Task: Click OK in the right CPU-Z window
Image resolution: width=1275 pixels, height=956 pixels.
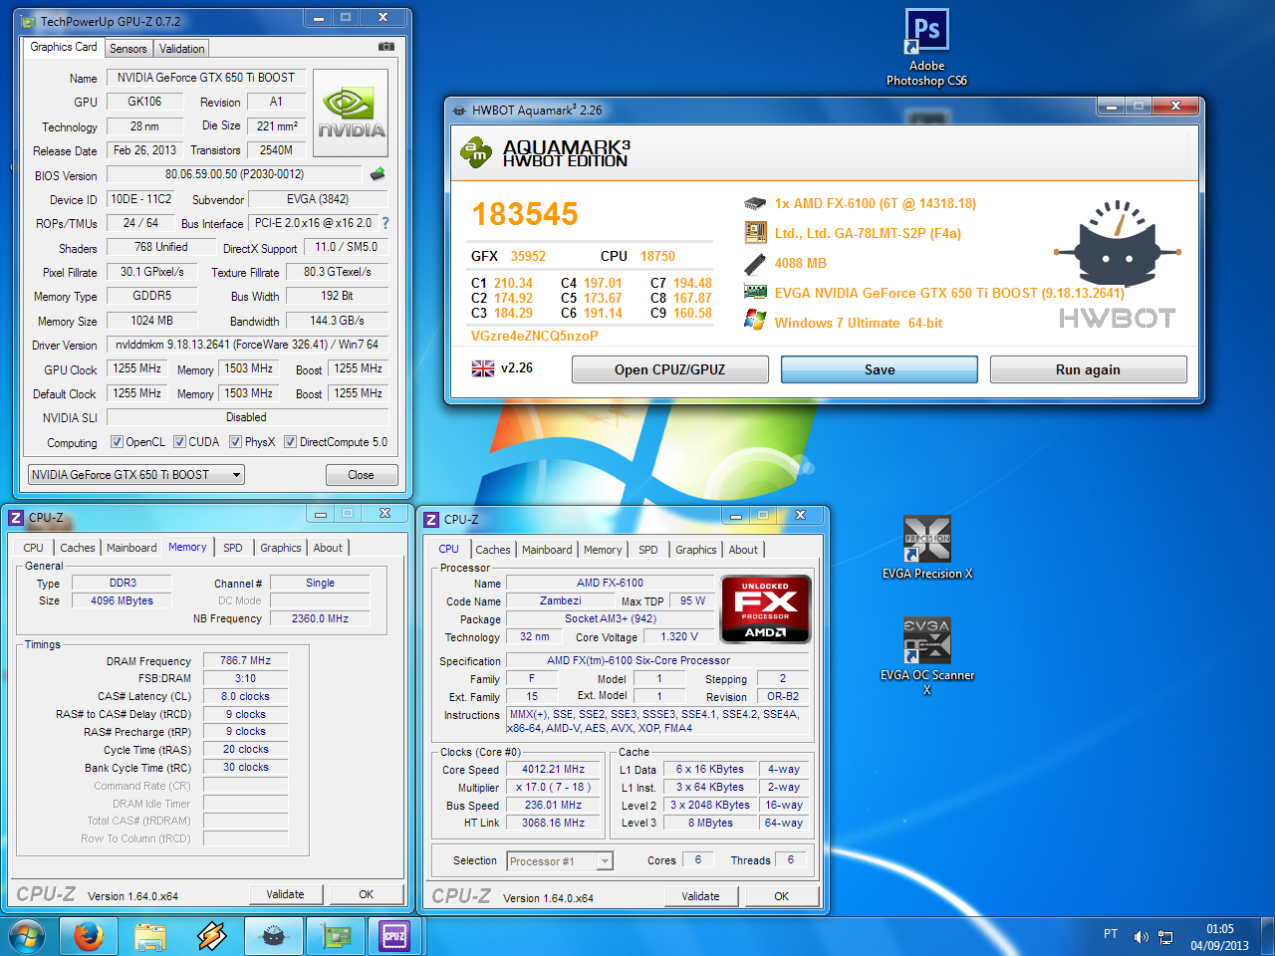Action: click(x=782, y=896)
